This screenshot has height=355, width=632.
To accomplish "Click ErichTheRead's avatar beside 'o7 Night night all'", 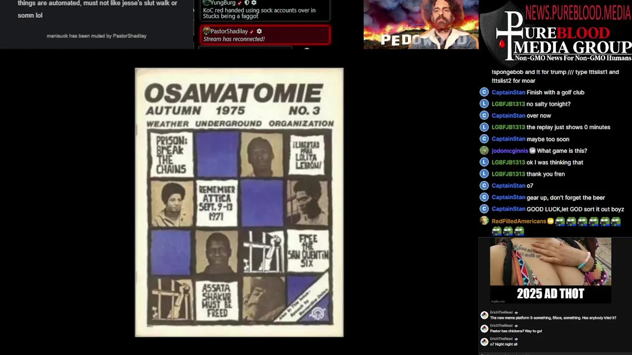I will point(484,342).
